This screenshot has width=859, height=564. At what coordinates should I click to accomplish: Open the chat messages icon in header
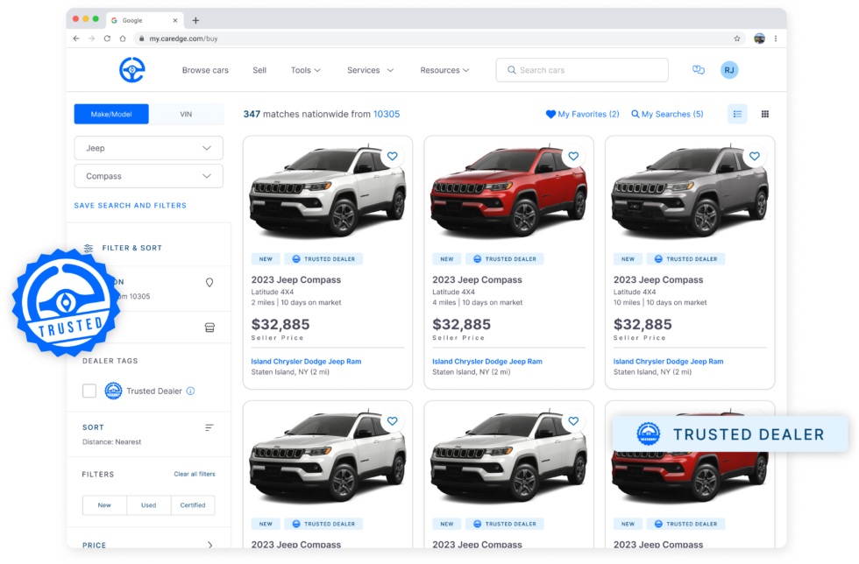pos(698,69)
